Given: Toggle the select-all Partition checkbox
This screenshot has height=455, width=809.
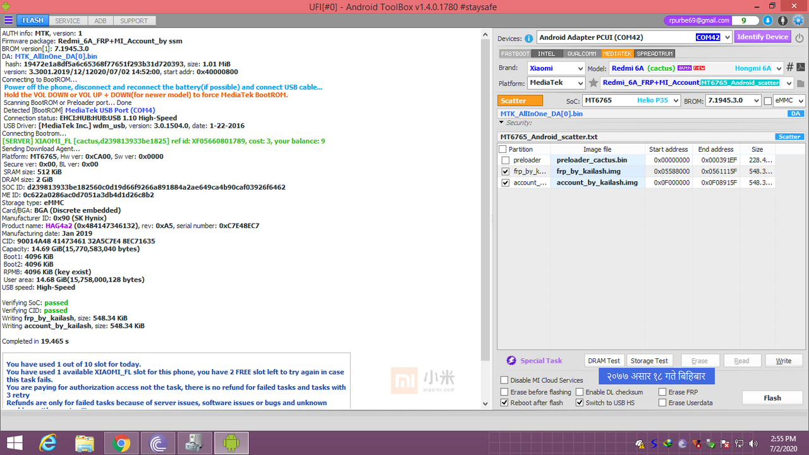Looking at the screenshot, I should click(x=502, y=149).
